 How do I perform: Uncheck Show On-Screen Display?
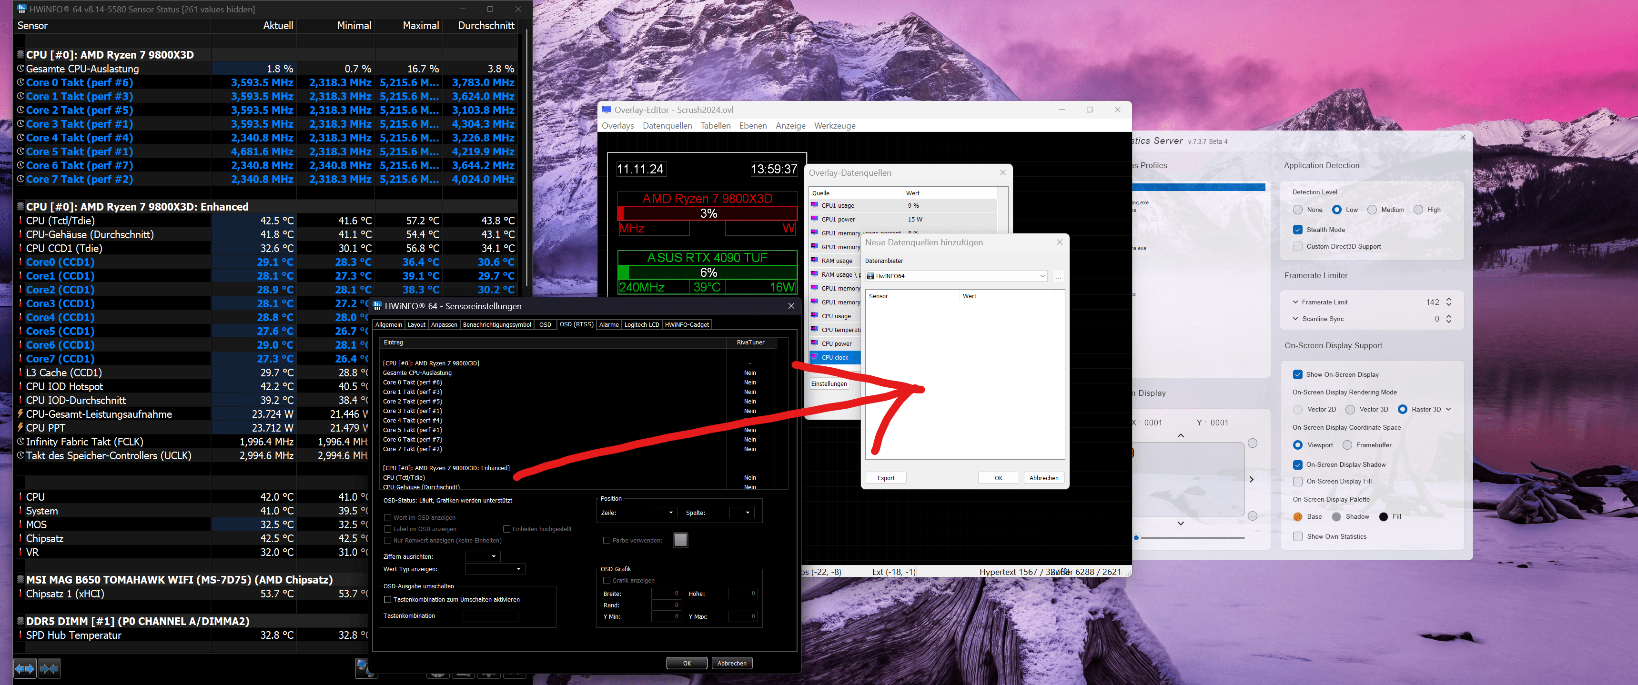(x=1298, y=374)
